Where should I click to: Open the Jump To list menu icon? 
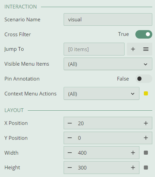coord(146,49)
